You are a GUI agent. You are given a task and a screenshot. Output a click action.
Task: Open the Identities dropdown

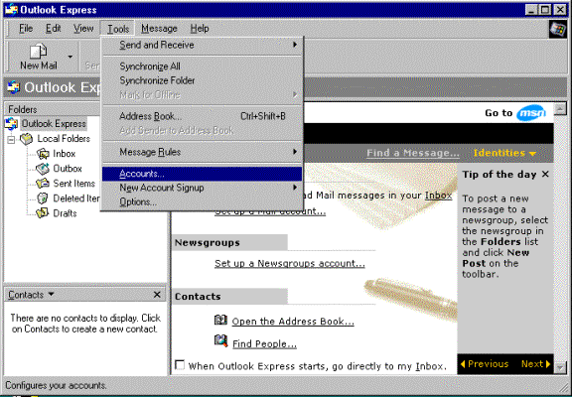504,153
